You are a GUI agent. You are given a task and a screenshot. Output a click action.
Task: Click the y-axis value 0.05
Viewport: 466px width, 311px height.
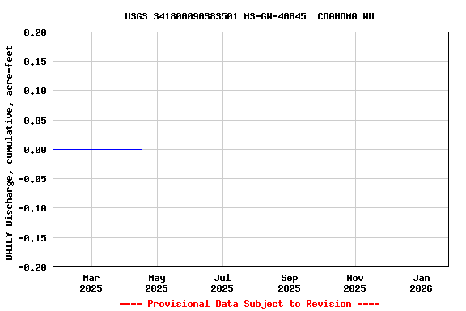coord(36,121)
